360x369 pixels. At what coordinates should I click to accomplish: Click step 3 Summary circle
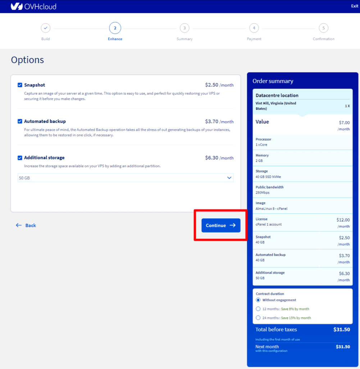click(184, 28)
